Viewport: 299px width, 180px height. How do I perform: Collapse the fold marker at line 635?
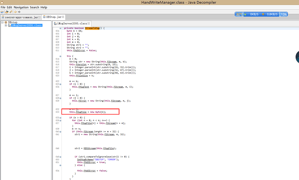click(x=60, y=118)
